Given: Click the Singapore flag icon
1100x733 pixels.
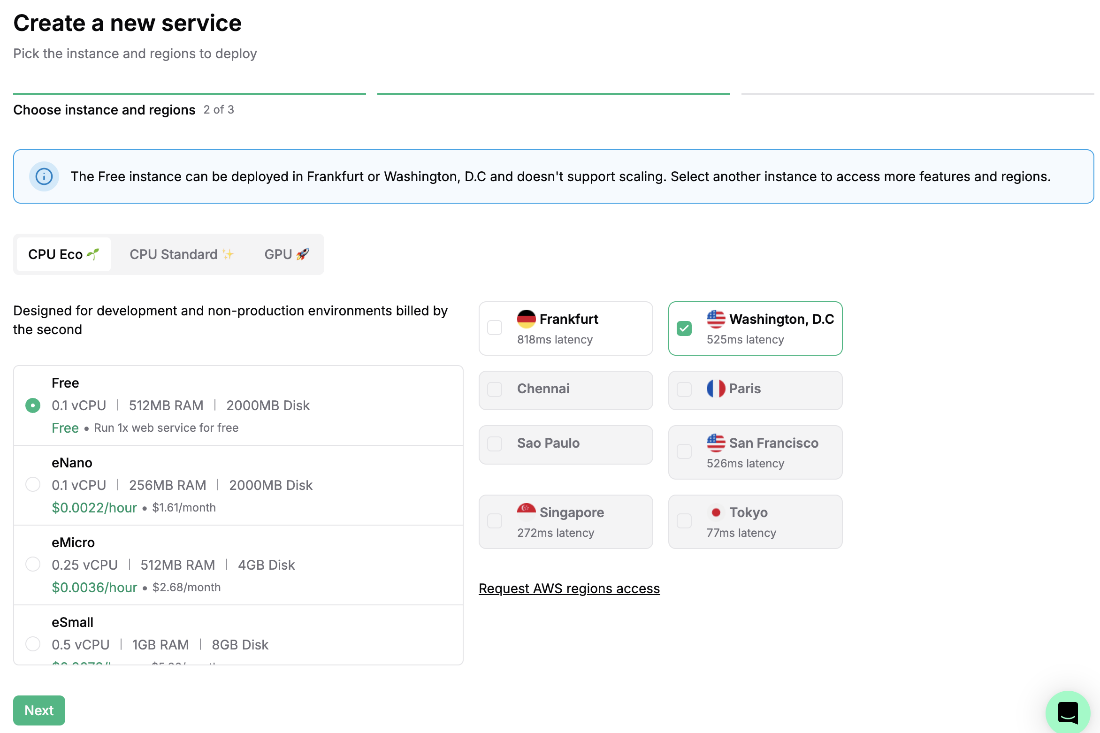Looking at the screenshot, I should click(x=526, y=512).
